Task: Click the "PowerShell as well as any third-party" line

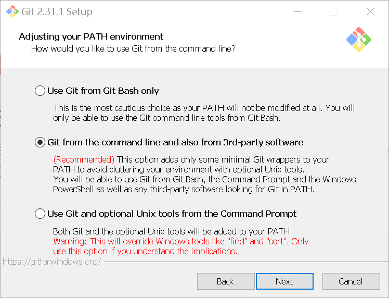Action: point(184,189)
